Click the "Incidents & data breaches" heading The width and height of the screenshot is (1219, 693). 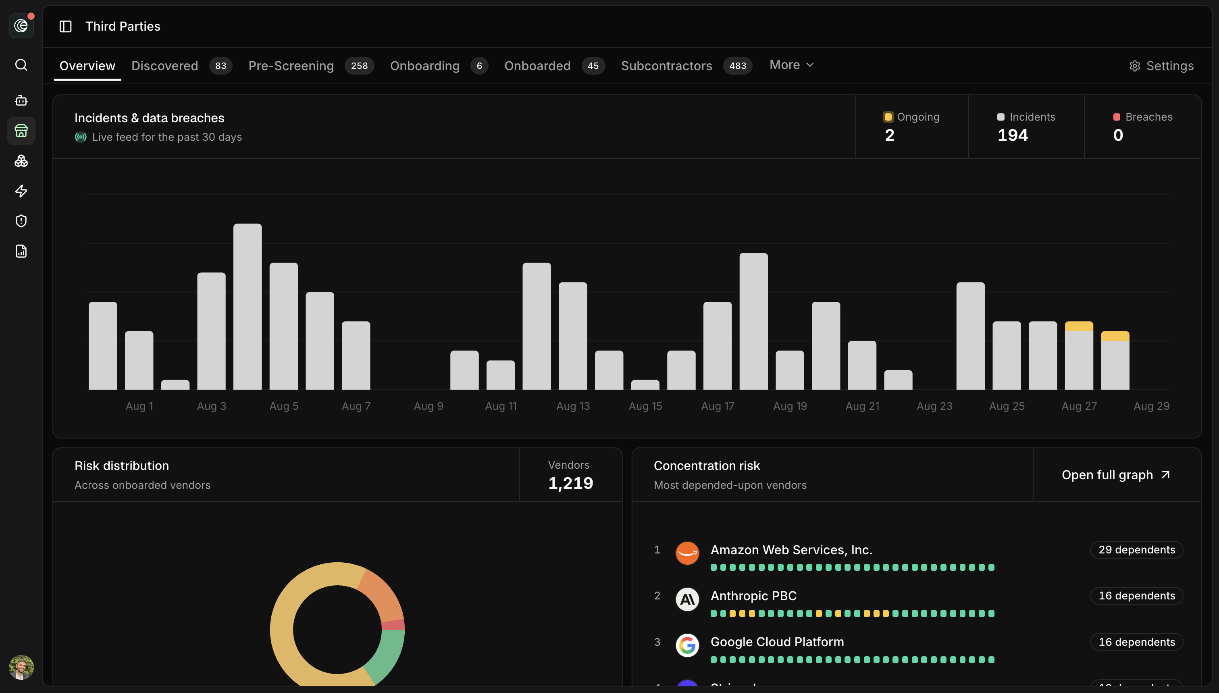click(x=149, y=118)
